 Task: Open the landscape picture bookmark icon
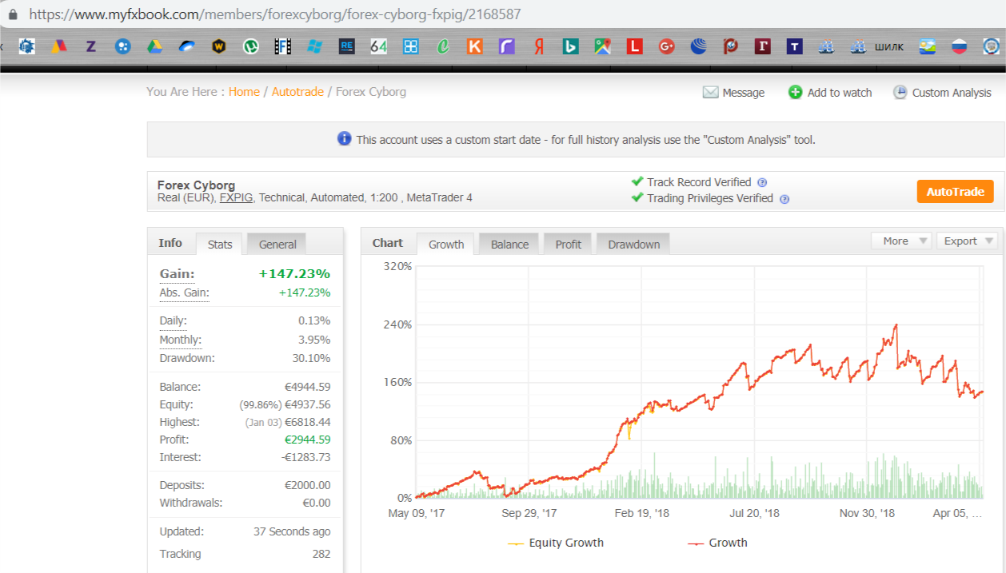pos(927,46)
